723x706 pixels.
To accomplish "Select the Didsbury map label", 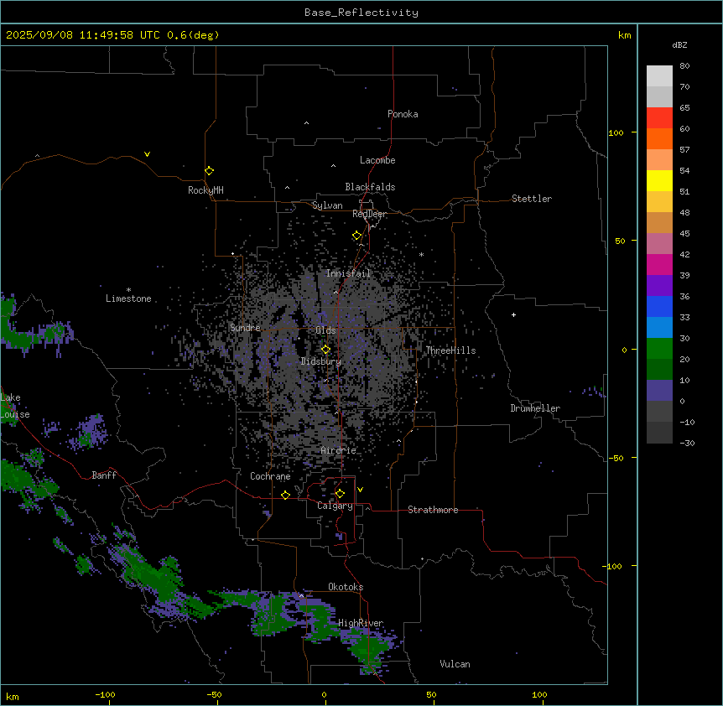I will pyautogui.click(x=321, y=361).
